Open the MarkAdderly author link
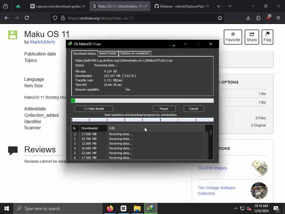285x214 pixels. point(43,42)
